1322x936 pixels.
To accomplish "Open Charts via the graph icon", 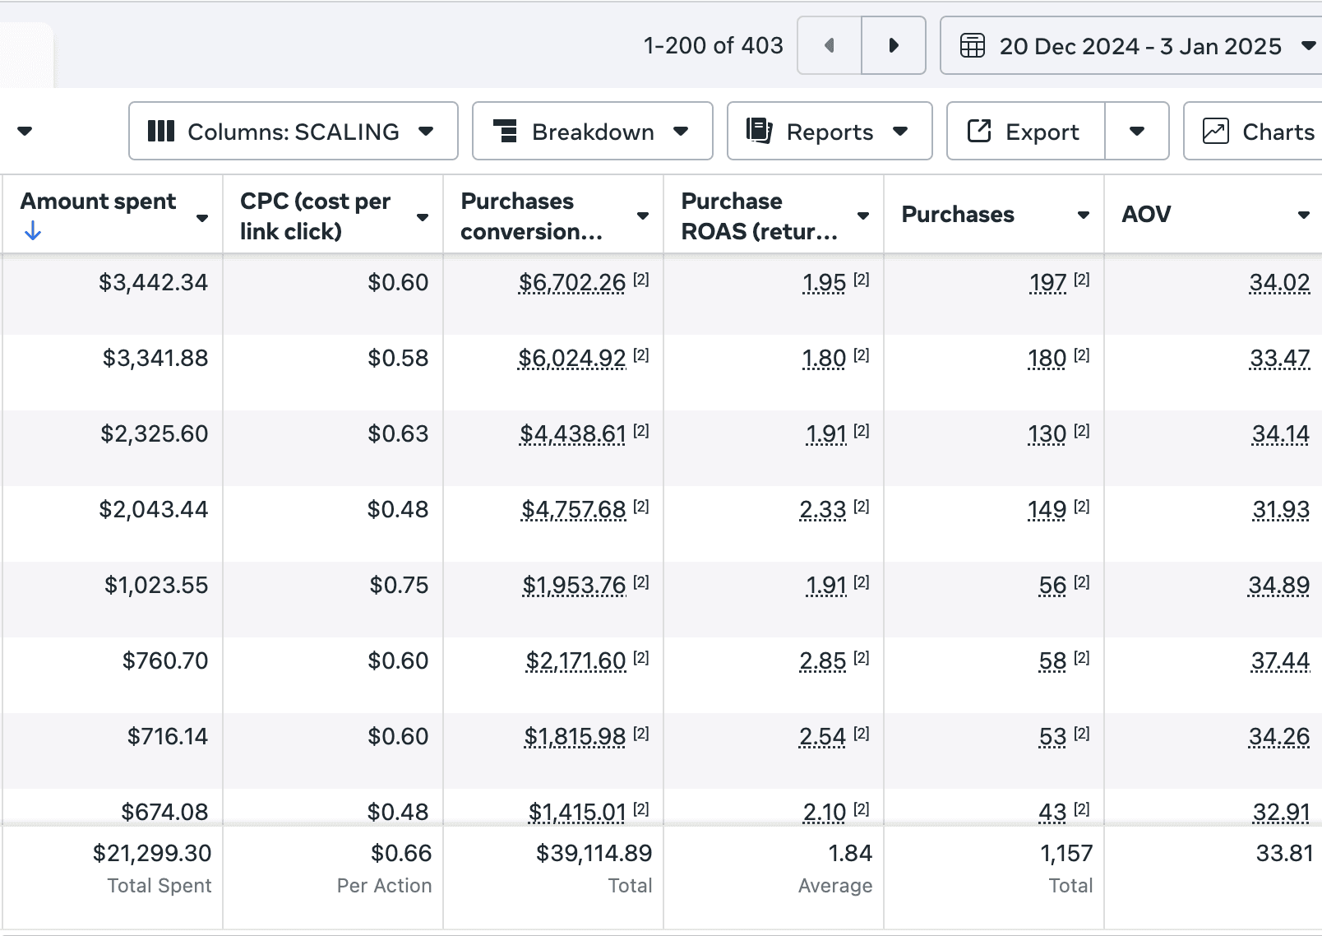I will point(1216,131).
